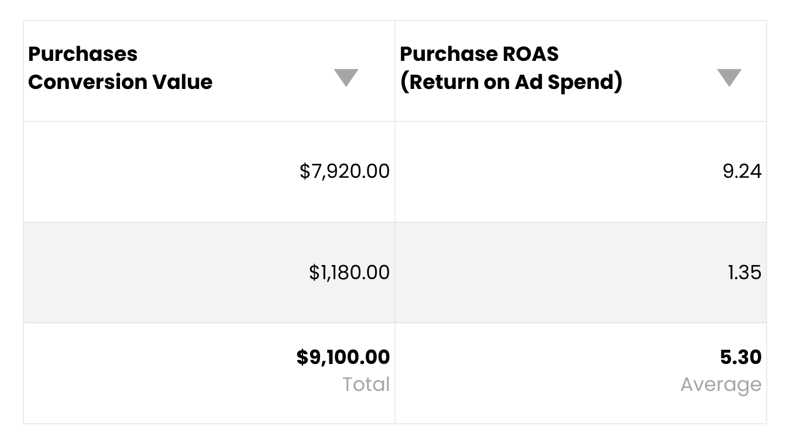This screenshot has width=790, height=436.
Task: Open Purchase ROAS column sort arrow
Action: 729,77
